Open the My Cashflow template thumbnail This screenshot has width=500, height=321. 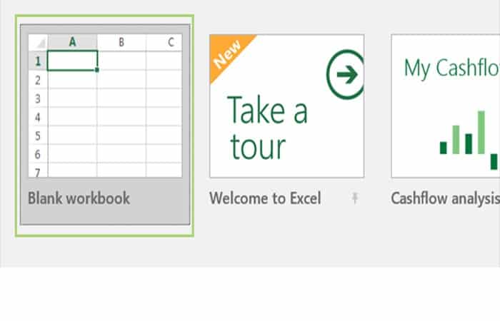tap(446, 106)
